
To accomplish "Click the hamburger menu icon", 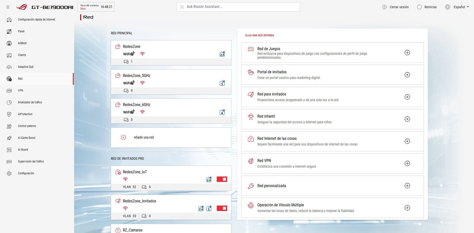I will coord(8,7).
